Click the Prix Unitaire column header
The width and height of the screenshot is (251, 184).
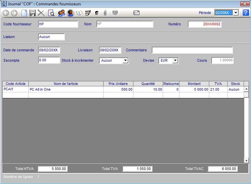(118, 84)
